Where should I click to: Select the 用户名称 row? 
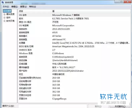[x=74, y=71]
